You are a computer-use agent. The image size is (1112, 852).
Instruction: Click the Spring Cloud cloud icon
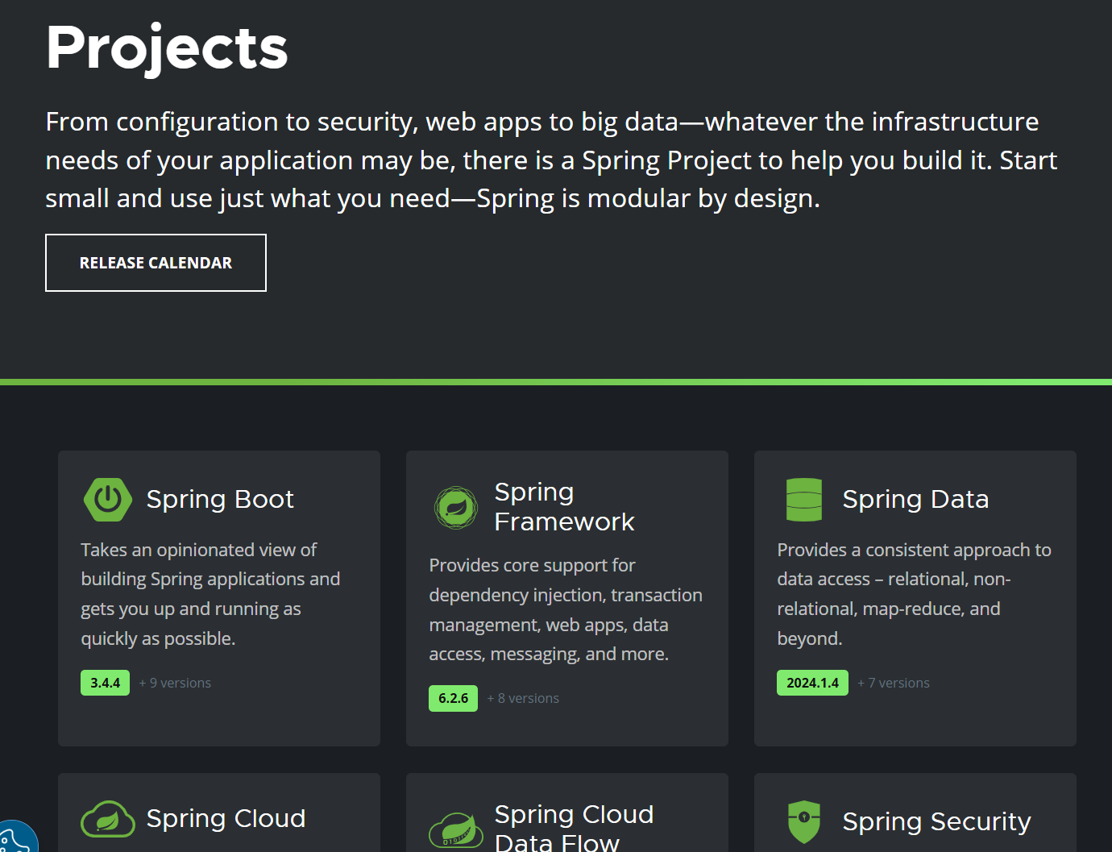(108, 819)
